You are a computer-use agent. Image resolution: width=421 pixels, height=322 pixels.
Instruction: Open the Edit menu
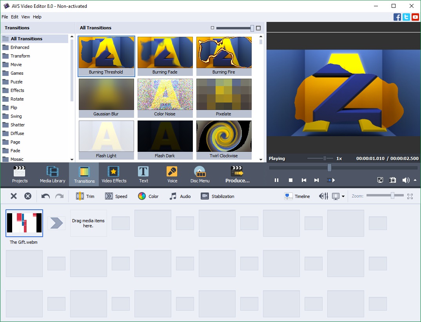[15, 17]
